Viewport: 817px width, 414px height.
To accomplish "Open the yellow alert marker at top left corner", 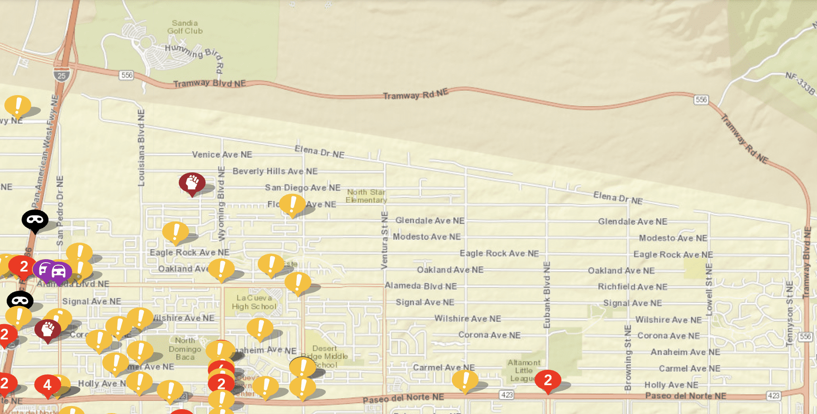I will pos(18,107).
